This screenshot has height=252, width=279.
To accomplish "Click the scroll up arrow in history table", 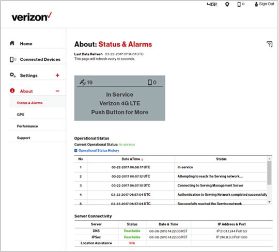I will (x=269, y=159).
